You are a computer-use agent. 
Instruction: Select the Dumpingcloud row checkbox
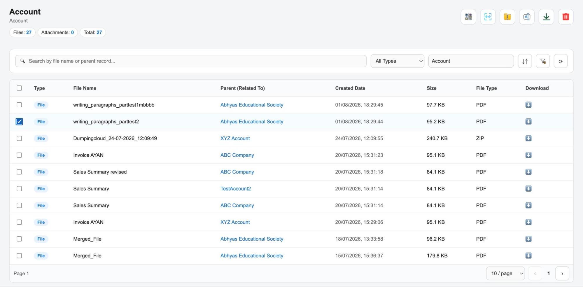click(x=19, y=138)
